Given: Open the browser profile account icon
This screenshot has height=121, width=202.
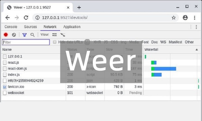Looking at the screenshot, I should (185, 18).
